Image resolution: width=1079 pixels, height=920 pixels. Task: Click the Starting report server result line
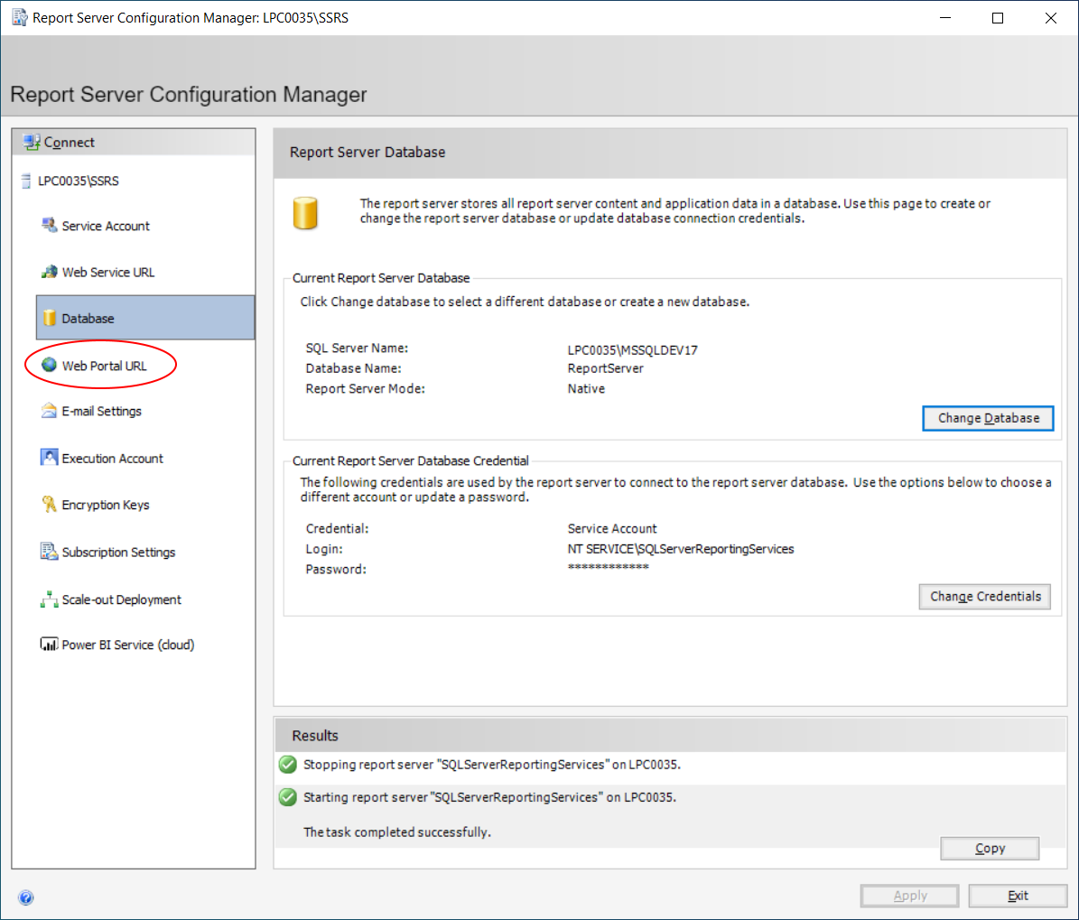[x=490, y=797]
